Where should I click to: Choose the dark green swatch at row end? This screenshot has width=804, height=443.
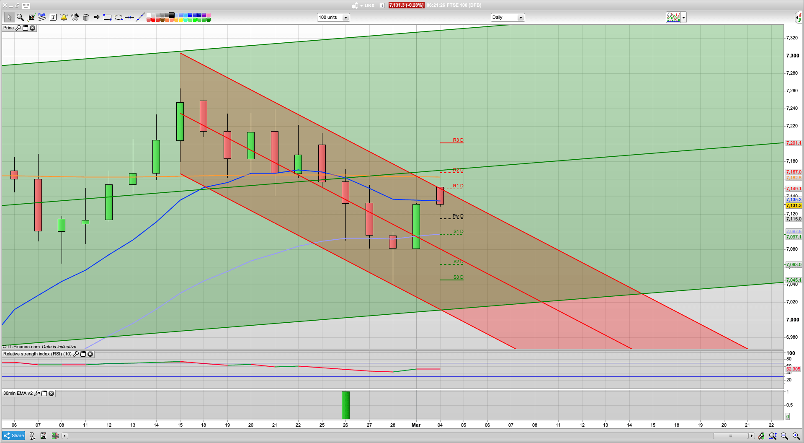[x=209, y=20]
